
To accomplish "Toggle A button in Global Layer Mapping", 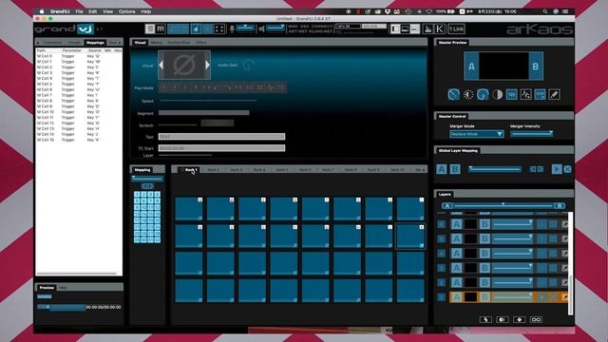I will tap(442, 169).
